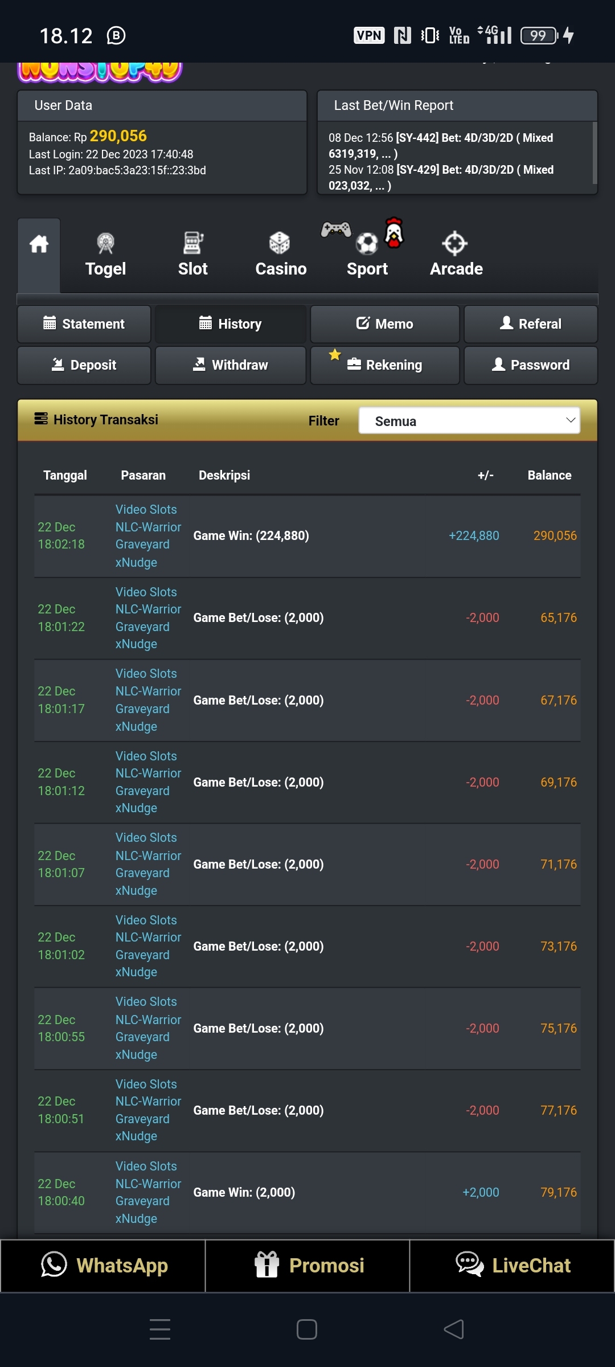Image resolution: width=615 pixels, height=1367 pixels.
Task: Open the Rekening bank account page
Action: pyautogui.click(x=385, y=365)
